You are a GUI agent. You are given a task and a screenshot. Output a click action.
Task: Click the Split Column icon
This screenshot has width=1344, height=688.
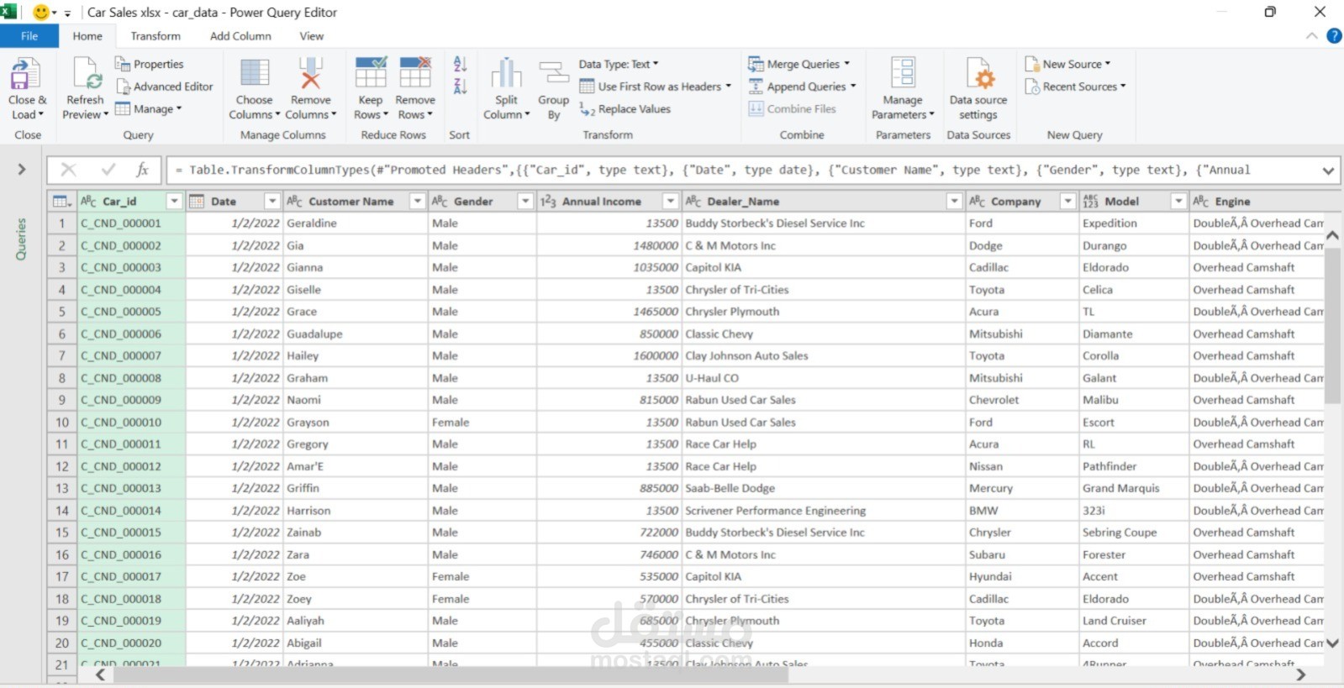[506, 73]
